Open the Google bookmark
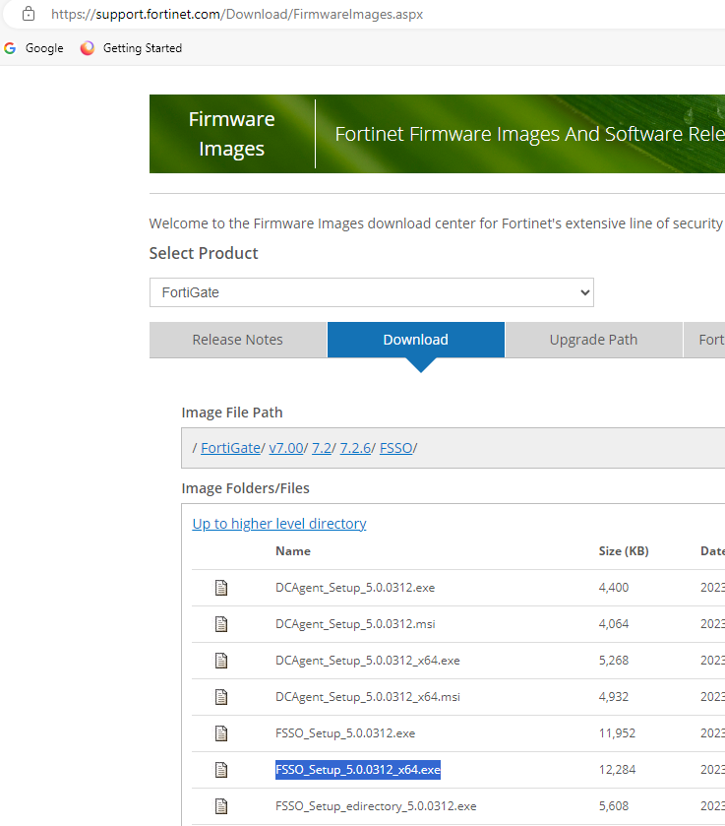The image size is (725, 826). [33, 48]
